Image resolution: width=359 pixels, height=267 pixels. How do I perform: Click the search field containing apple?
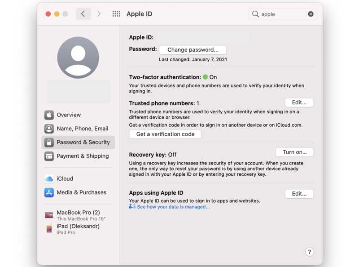283,14
